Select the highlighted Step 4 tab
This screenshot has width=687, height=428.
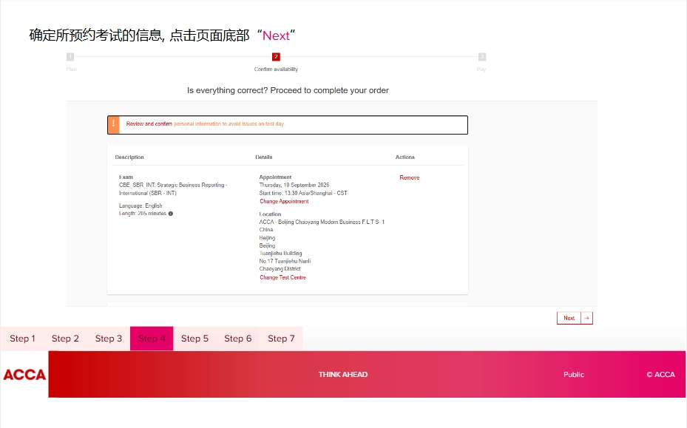tap(152, 339)
